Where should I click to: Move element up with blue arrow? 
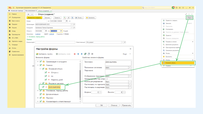pyautogui.click(x=78, y=54)
